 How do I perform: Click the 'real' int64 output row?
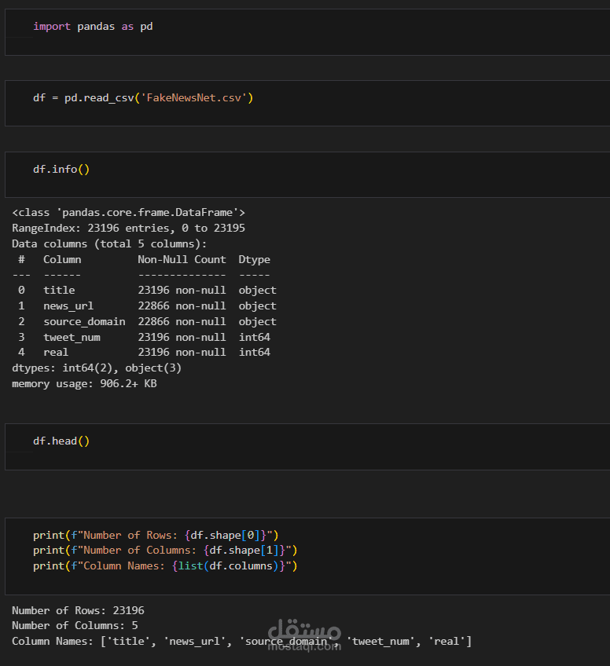pos(145,353)
